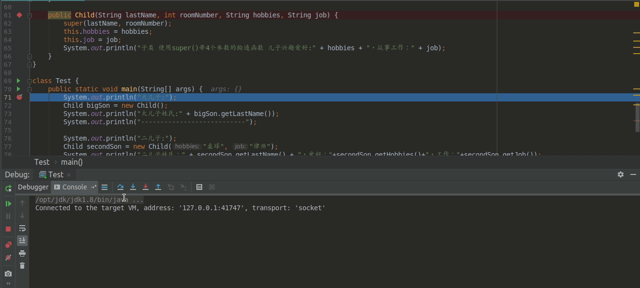Image resolution: width=640 pixels, height=288 pixels.
Task: Show more debug actions via the double chevron
Action: 8,284
